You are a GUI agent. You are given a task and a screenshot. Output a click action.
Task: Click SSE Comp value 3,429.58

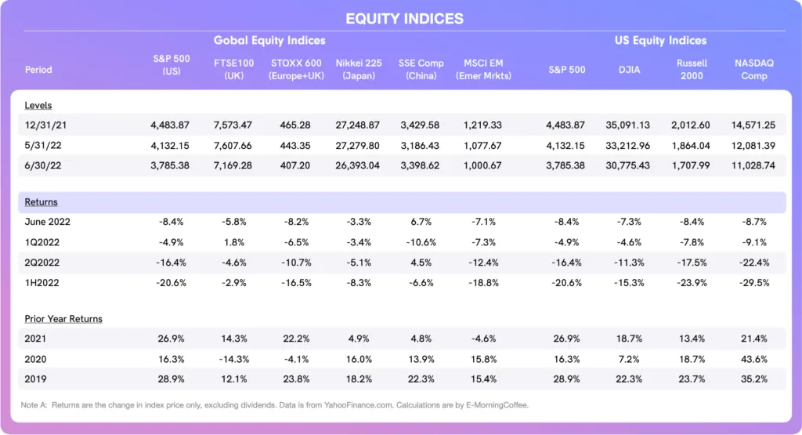(x=420, y=125)
